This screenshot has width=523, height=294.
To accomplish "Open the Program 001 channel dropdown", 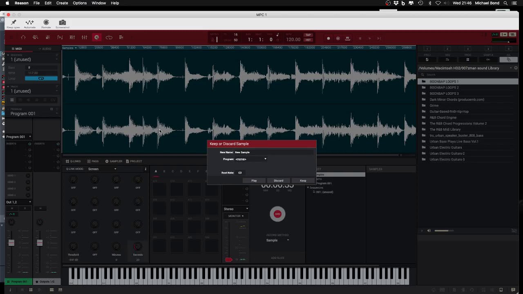I will (18, 137).
